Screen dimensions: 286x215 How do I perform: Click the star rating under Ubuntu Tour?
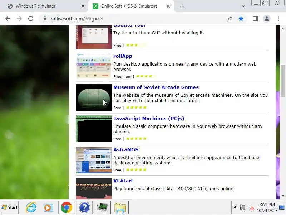(x=136, y=45)
